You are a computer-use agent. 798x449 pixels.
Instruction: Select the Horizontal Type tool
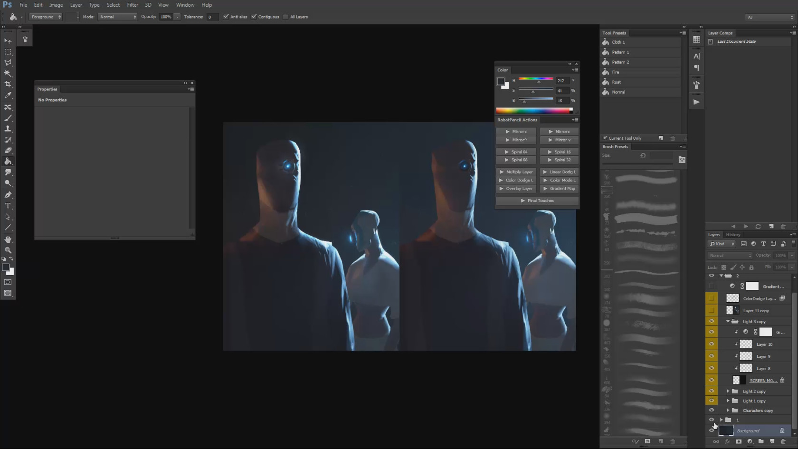click(x=8, y=206)
